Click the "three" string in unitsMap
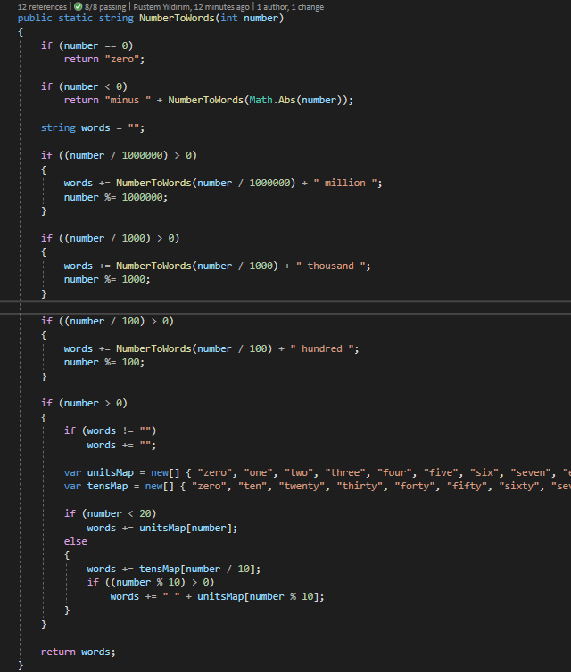The height and width of the screenshot is (672, 571). 345,472
